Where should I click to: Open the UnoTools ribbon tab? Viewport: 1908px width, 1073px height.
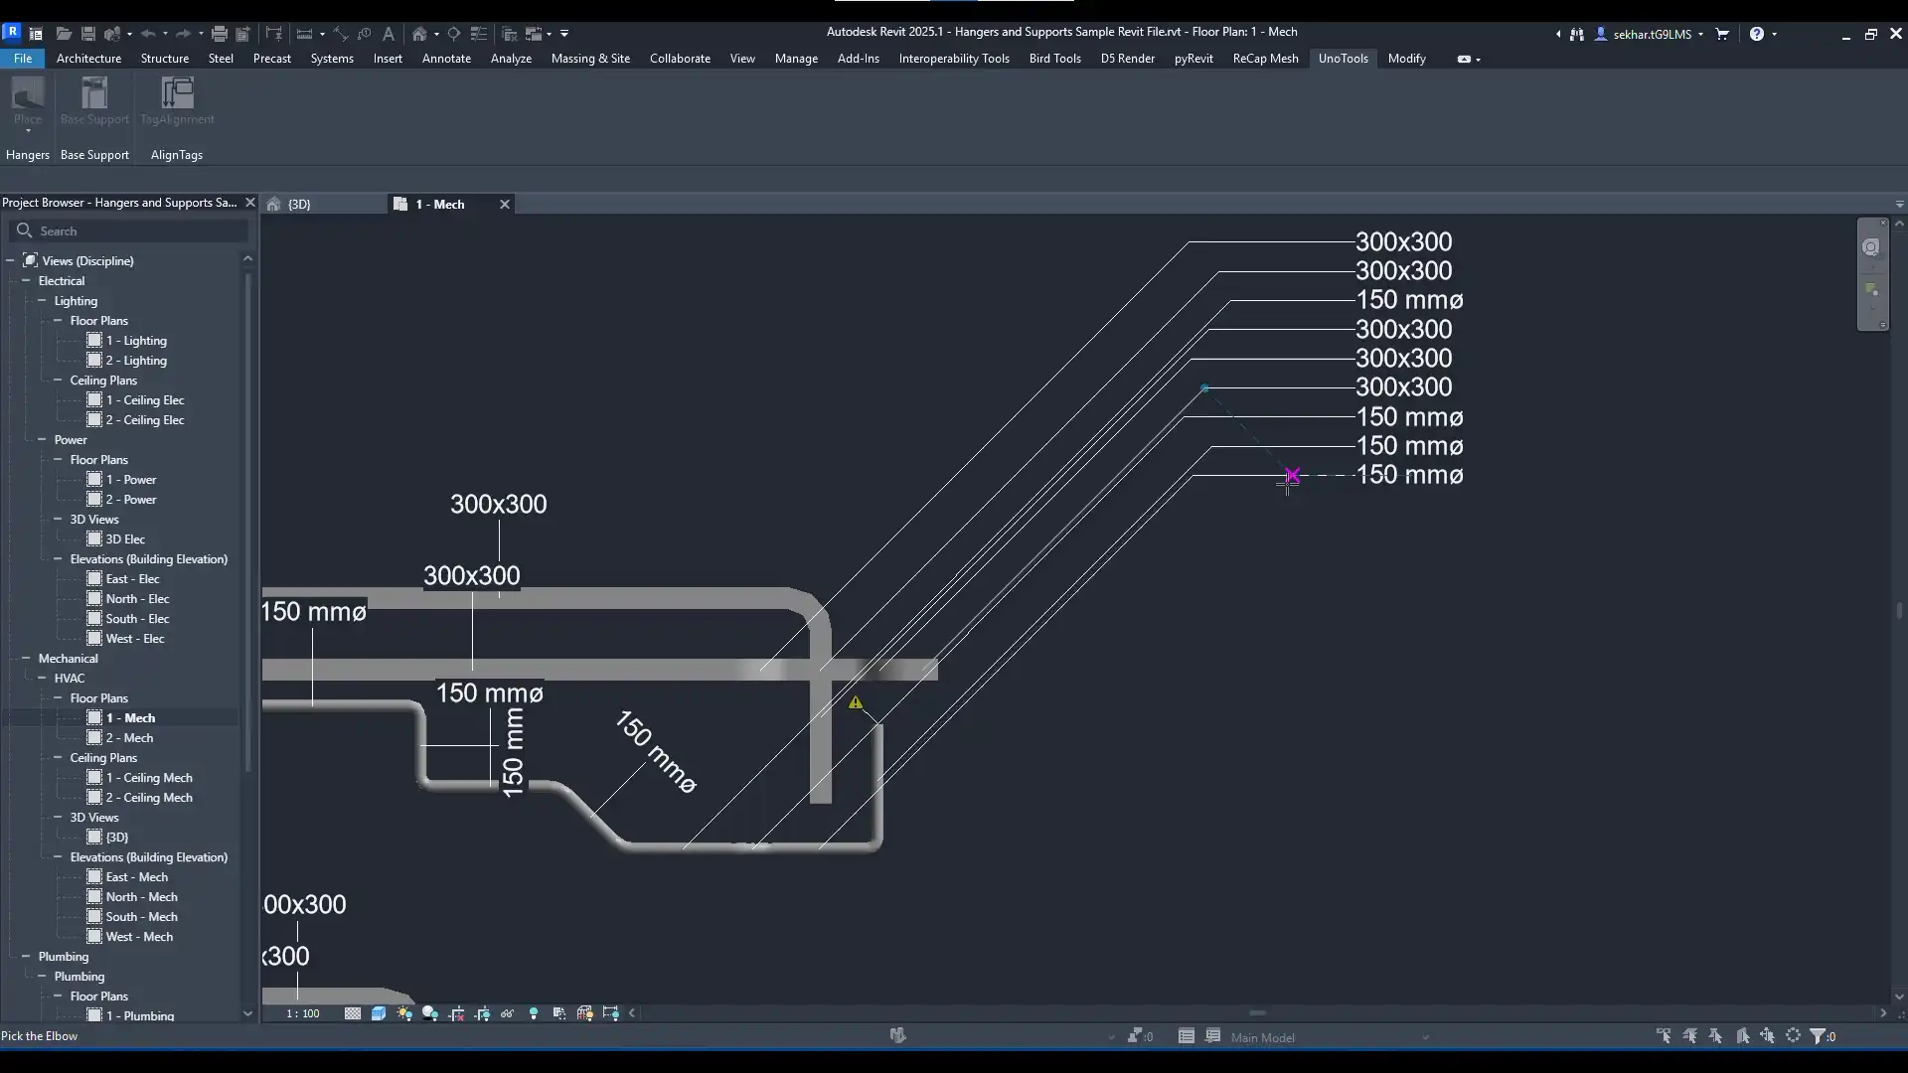[x=1343, y=59]
